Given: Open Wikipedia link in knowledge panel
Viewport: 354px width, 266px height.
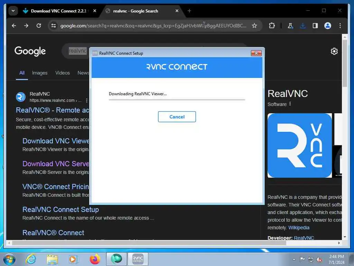Looking at the screenshot, I should (x=299, y=228).
